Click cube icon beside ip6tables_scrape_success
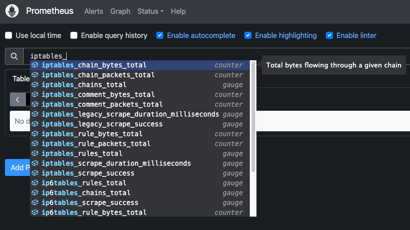Image resolution: width=410 pixels, height=230 pixels. point(35,203)
